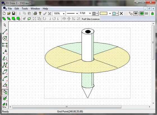Open the 0.5pt line width dropdown
The width and height of the screenshot is (157, 115).
pyautogui.click(x=90, y=13)
